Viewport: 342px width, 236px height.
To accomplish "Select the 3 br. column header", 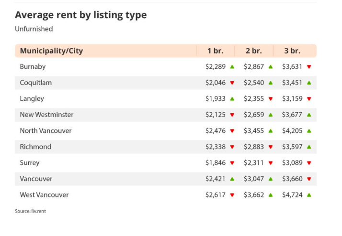I will click(292, 51).
